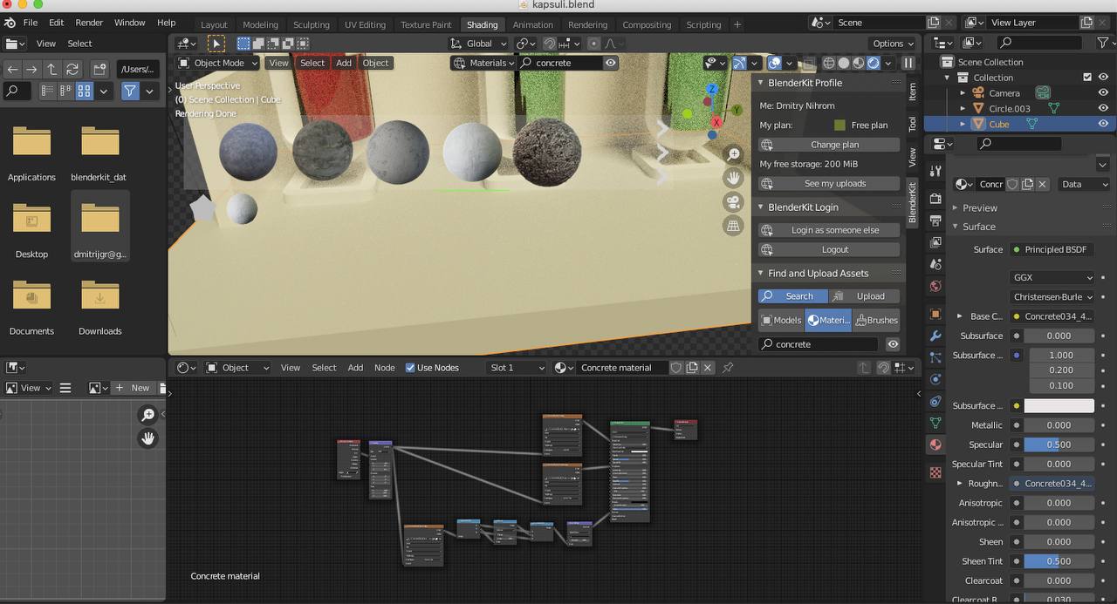Toggle eye next to sidebar concrete search

893,344
